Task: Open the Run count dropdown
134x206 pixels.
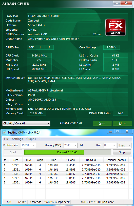Action: [x=110, y=145]
